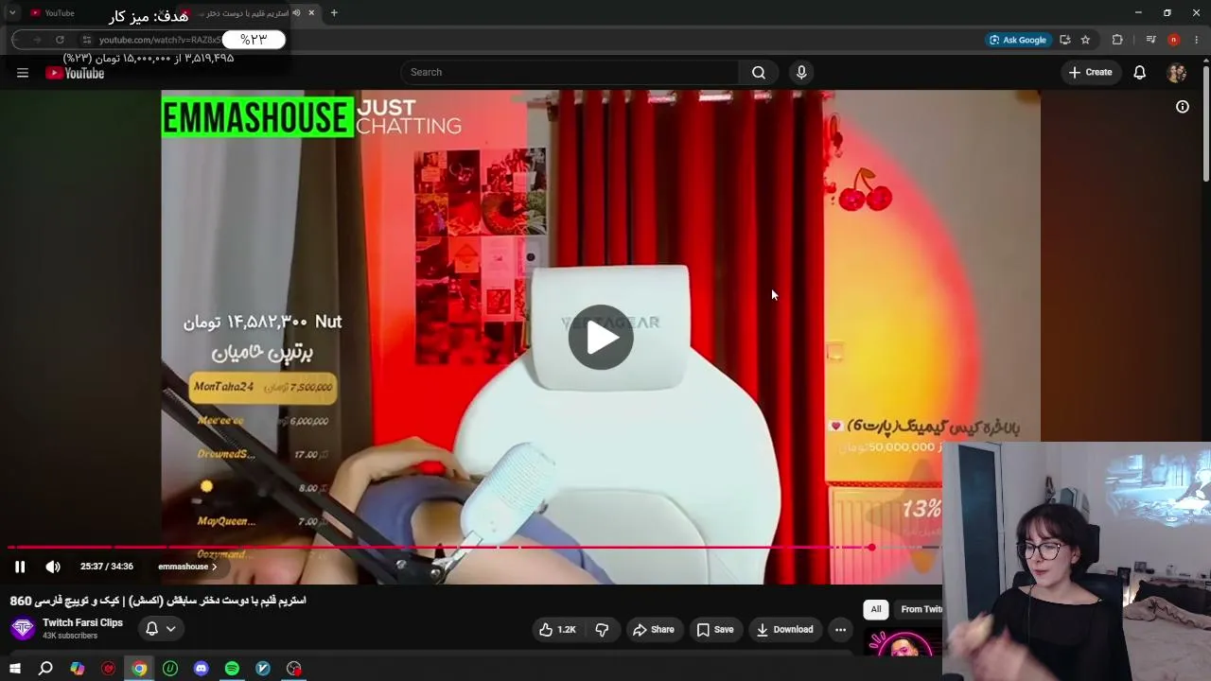Click the video title ending in 860
The height and width of the screenshot is (681, 1211).
tap(158, 601)
